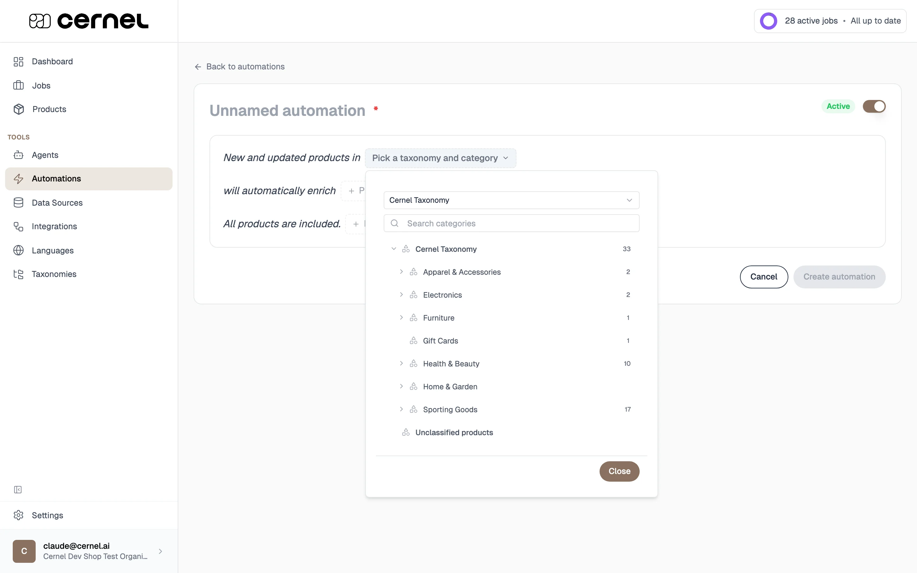917x573 pixels.
Task: Click the Automations lightning icon
Action: [x=18, y=179]
